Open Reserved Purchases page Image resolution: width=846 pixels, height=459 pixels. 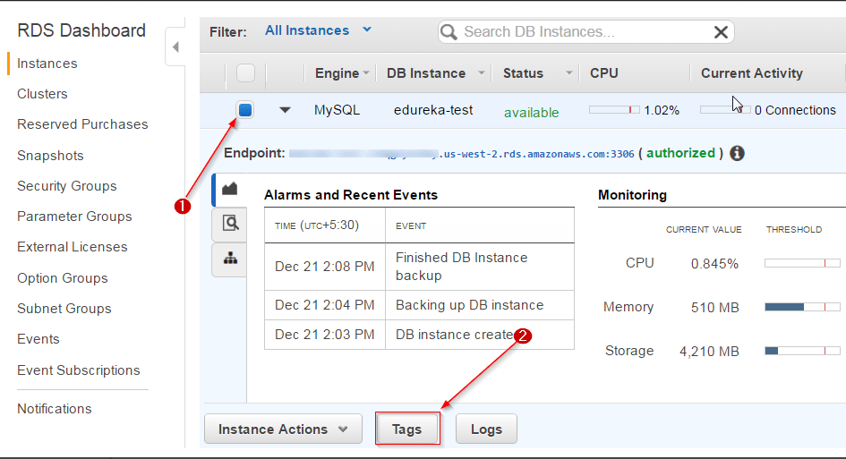tap(82, 124)
